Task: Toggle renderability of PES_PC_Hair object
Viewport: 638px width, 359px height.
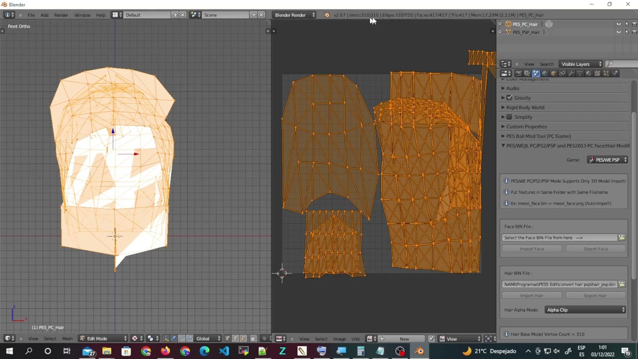Action: click(635, 24)
